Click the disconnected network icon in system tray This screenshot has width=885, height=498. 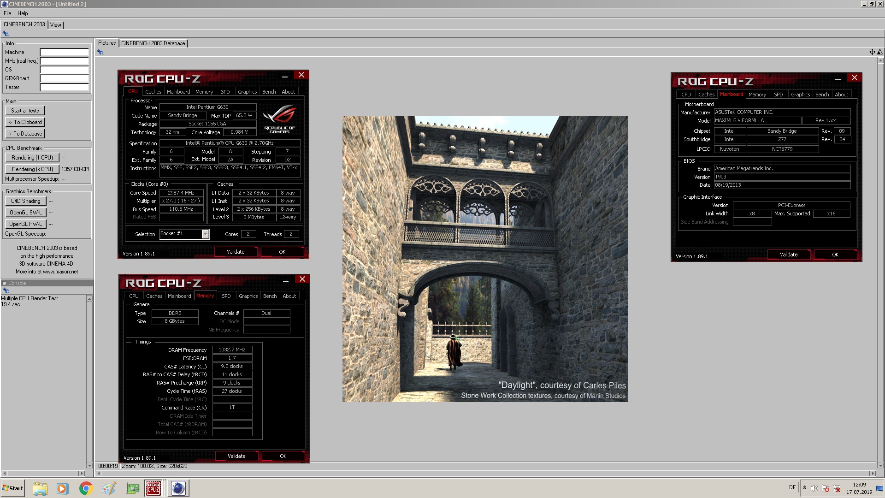(x=837, y=488)
